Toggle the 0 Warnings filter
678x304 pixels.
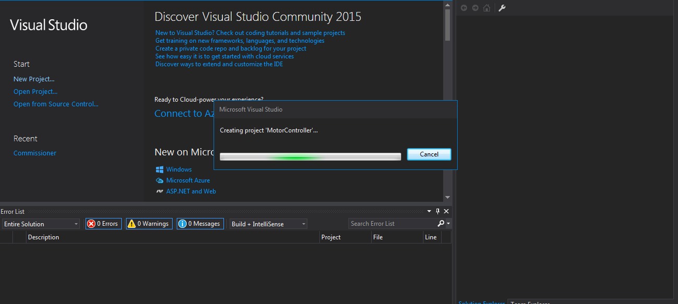[x=148, y=224]
